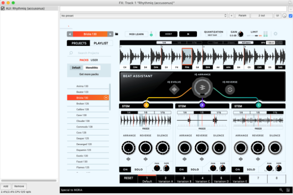Adjust the master GAIN knob

241,34
